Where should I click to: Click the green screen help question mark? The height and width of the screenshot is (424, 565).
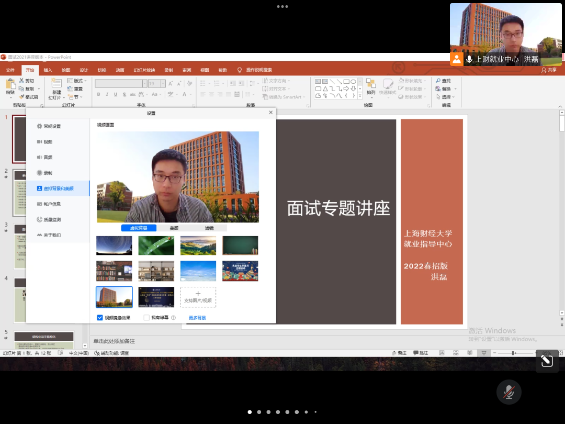tap(173, 318)
